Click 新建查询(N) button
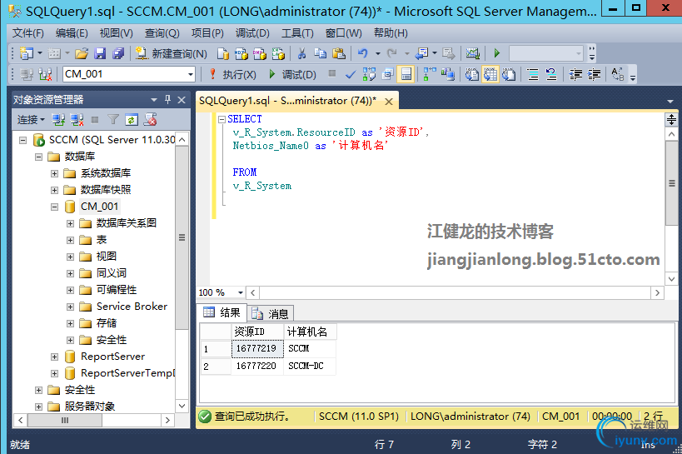Screen dimensions: 682x454 pos(171,53)
